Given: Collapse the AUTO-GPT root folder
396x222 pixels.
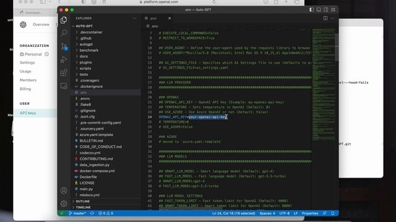Looking at the screenshot, I should [x=84, y=26].
